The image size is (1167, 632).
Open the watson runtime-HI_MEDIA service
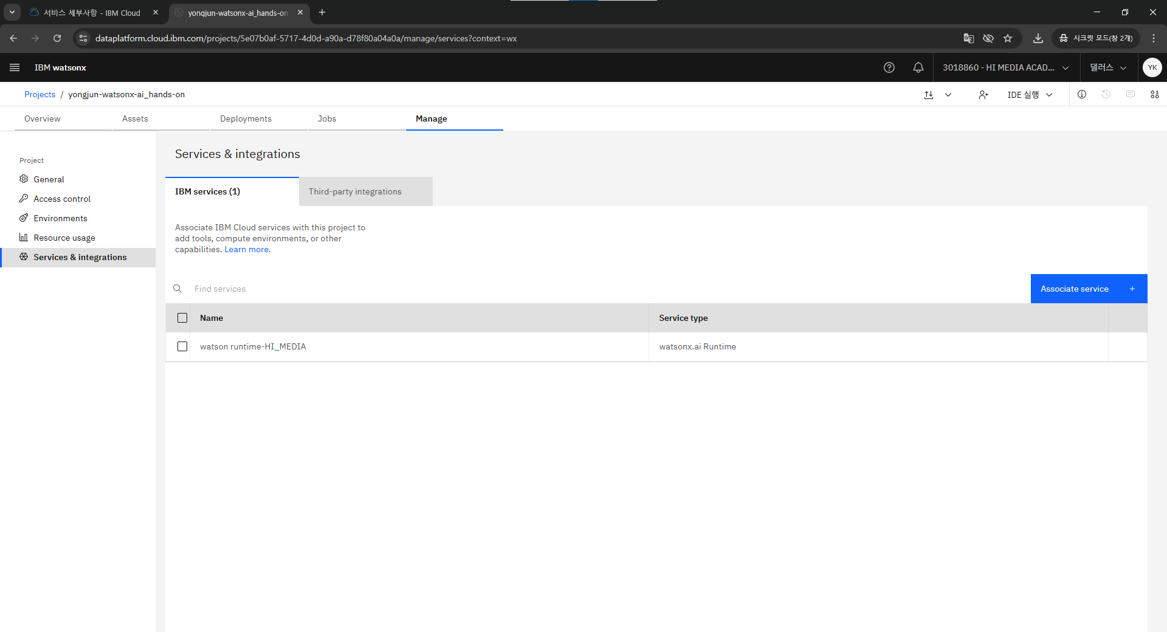[x=253, y=346]
